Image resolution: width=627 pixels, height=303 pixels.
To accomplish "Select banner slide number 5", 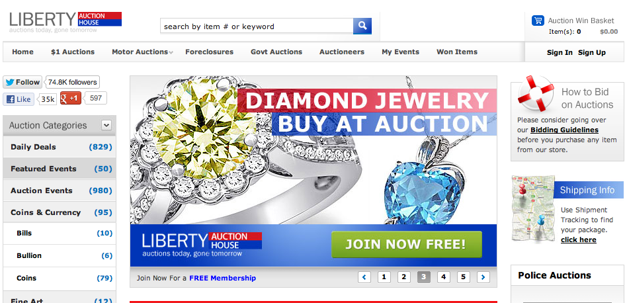I will pos(463,277).
